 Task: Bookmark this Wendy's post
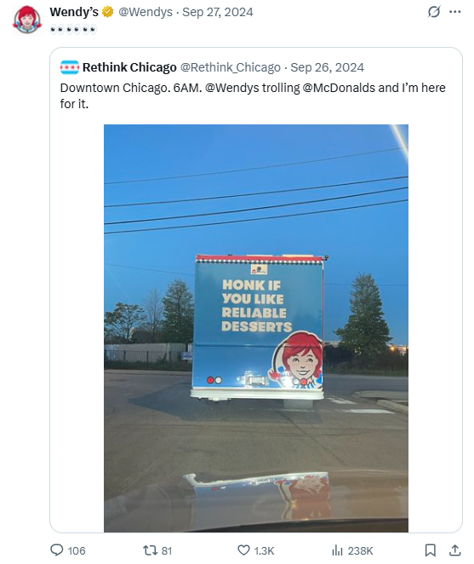tap(430, 550)
